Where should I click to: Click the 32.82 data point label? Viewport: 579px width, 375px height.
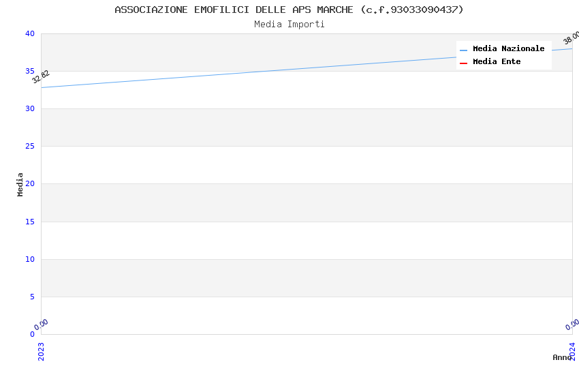(41, 77)
